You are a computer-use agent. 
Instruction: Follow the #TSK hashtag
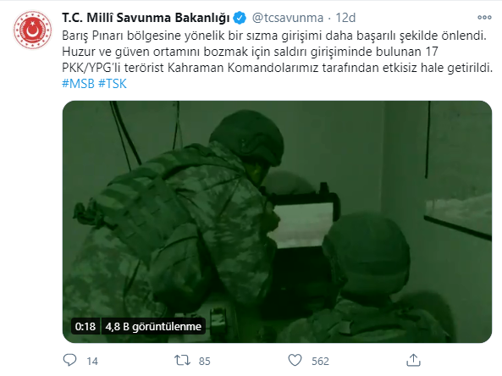[113, 84]
